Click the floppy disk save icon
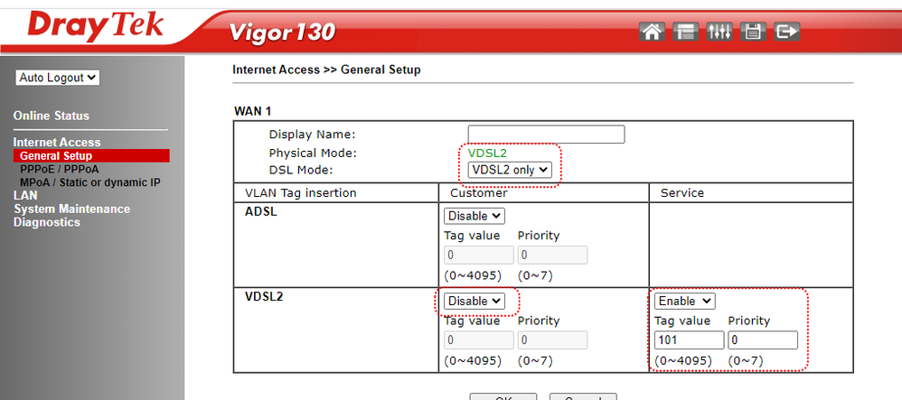902x400 pixels. click(753, 32)
